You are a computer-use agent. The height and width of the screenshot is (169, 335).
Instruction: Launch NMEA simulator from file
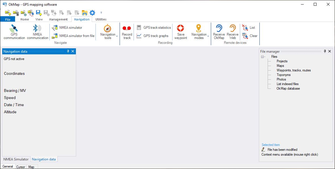[x=73, y=36]
